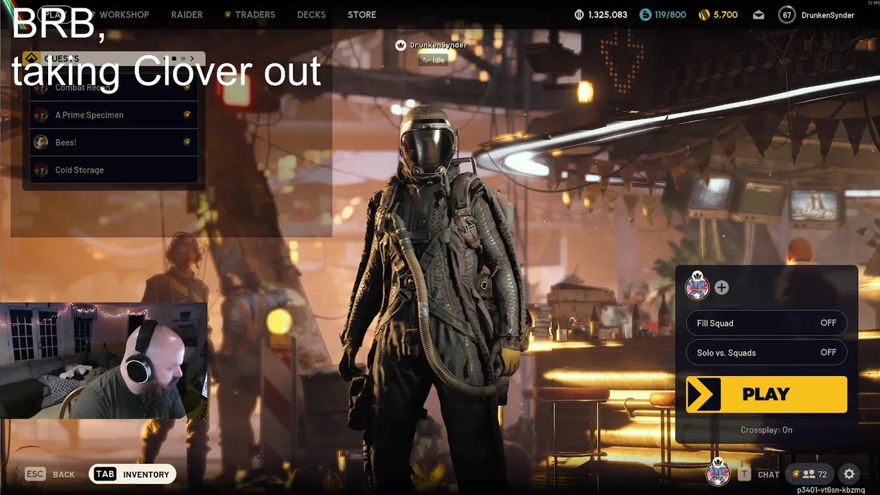The image size is (880, 495).
Task: Click the Crossplay: On label
Action: [x=767, y=430]
